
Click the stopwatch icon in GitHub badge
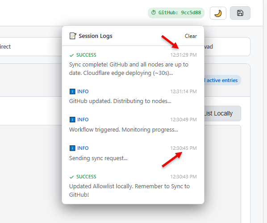[x=154, y=12]
